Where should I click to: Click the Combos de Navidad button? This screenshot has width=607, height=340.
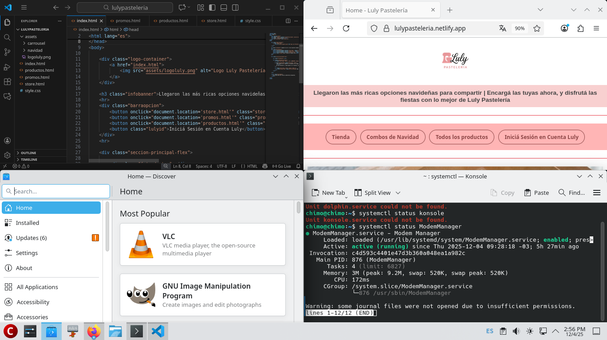pyautogui.click(x=393, y=137)
